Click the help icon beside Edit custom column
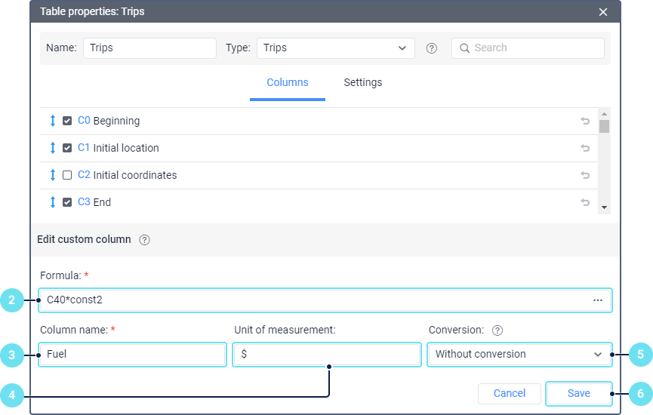 tap(145, 240)
